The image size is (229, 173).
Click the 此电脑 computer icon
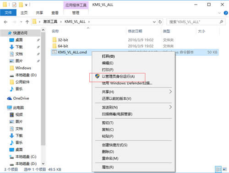coord(9,108)
